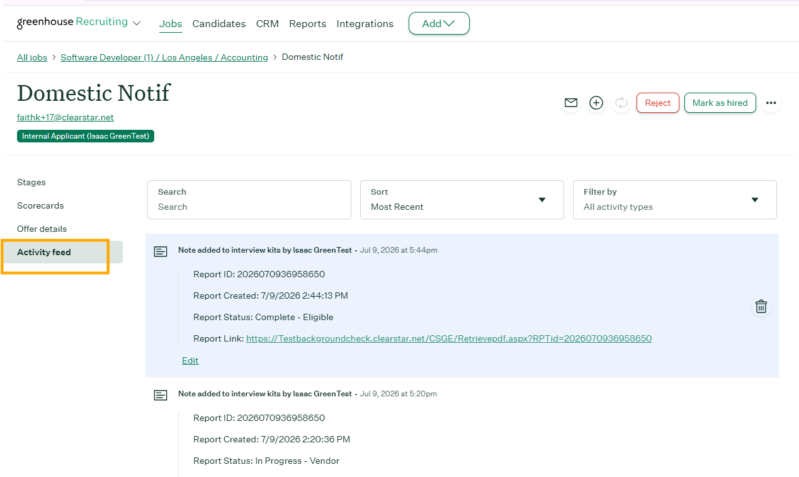This screenshot has height=477, width=799.
Task: Click the email candidate envelope icon
Action: click(x=571, y=103)
